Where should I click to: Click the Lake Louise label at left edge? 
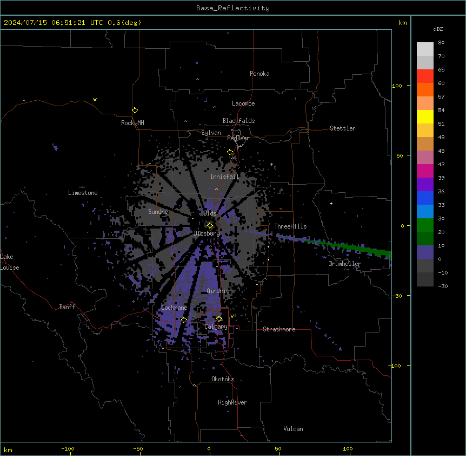(10, 262)
